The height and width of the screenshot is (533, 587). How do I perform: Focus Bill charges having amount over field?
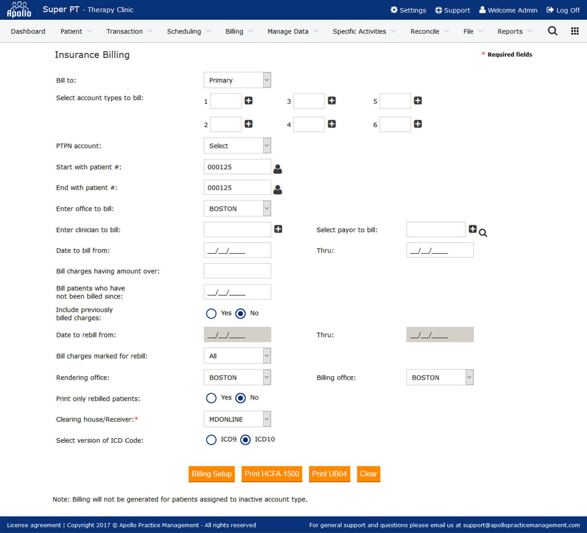pyautogui.click(x=237, y=271)
